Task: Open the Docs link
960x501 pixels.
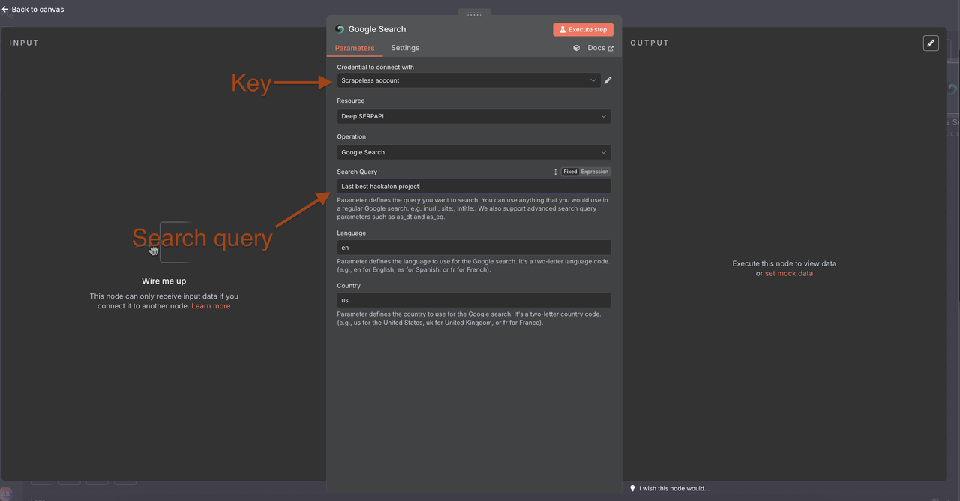Action: (x=600, y=48)
